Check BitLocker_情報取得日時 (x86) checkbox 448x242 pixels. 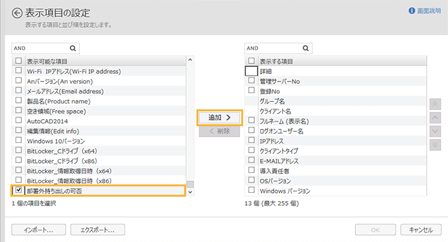19,180
